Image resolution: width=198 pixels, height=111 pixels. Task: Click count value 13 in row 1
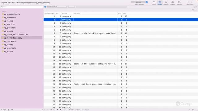pos(126,16)
